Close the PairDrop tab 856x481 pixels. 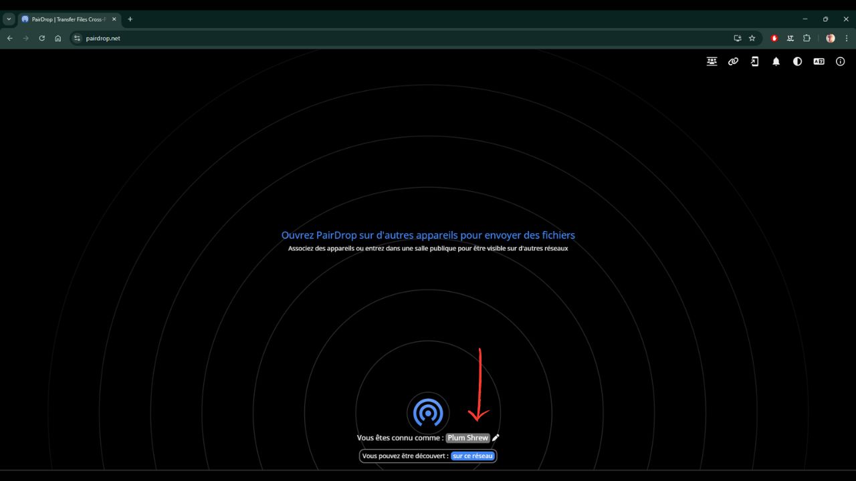pyautogui.click(x=114, y=19)
